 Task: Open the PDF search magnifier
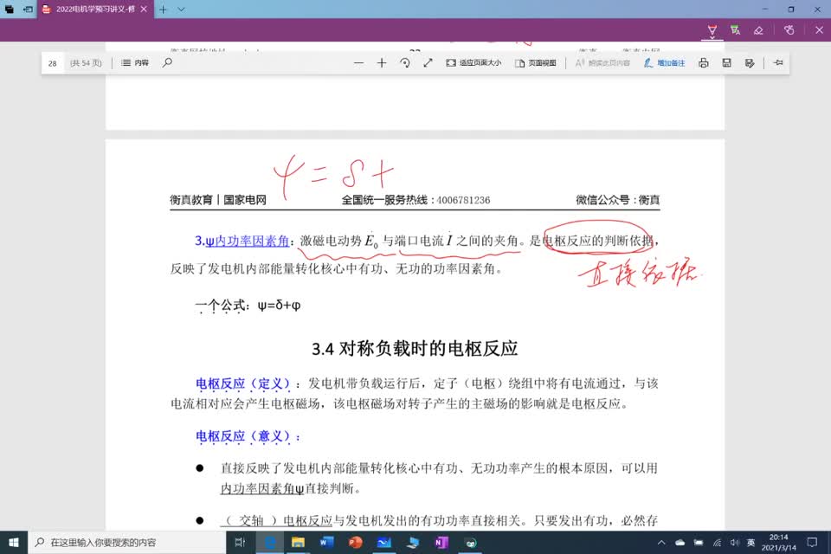click(167, 62)
